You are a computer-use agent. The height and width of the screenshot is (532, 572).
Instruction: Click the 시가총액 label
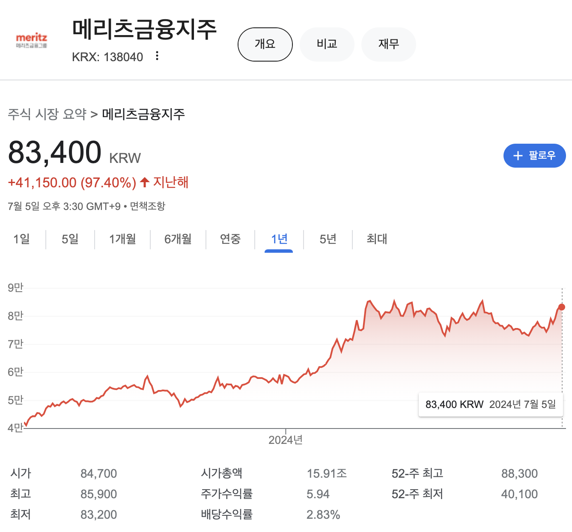(222, 473)
